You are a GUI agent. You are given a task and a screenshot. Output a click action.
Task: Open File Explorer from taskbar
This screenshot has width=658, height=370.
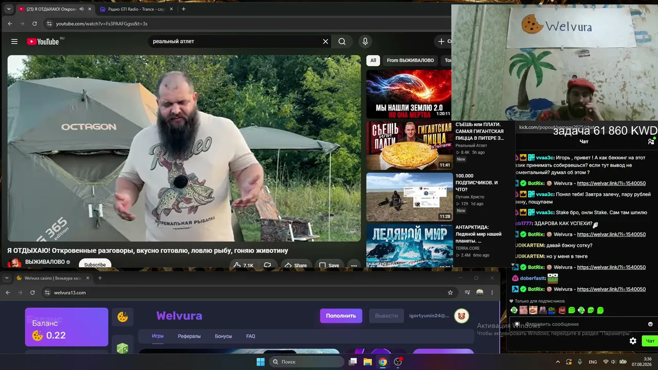[x=368, y=362]
